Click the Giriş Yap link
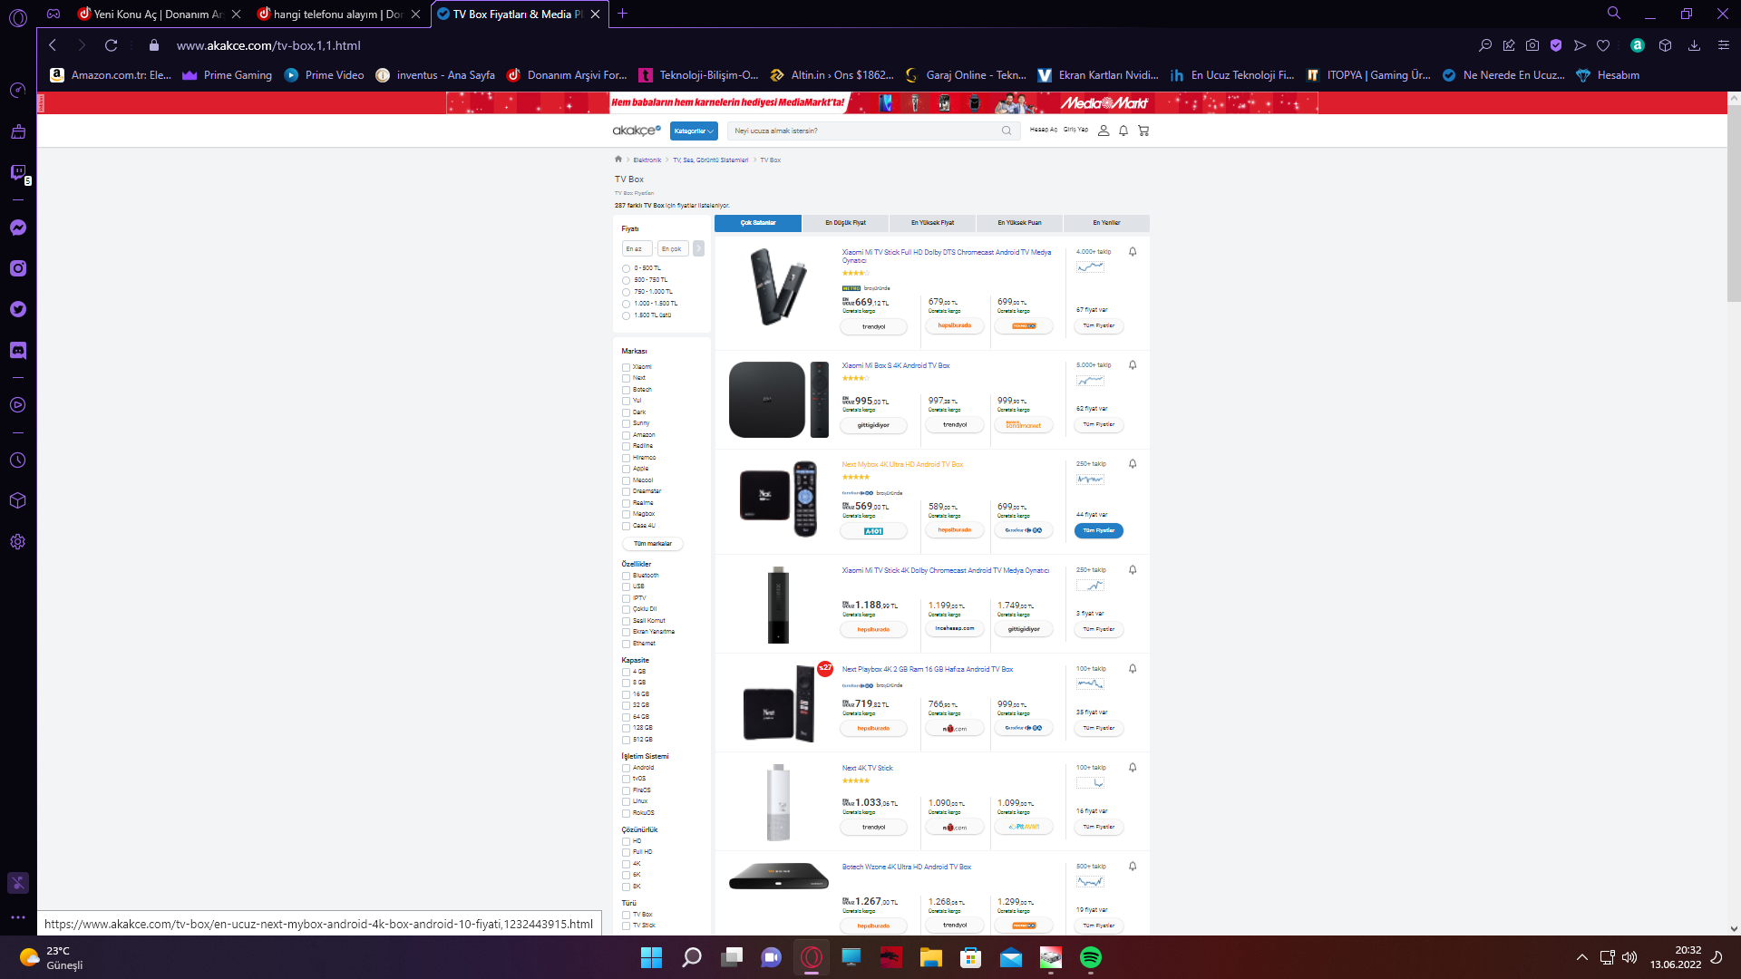Image resolution: width=1741 pixels, height=979 pixels. pos(1075,130)
